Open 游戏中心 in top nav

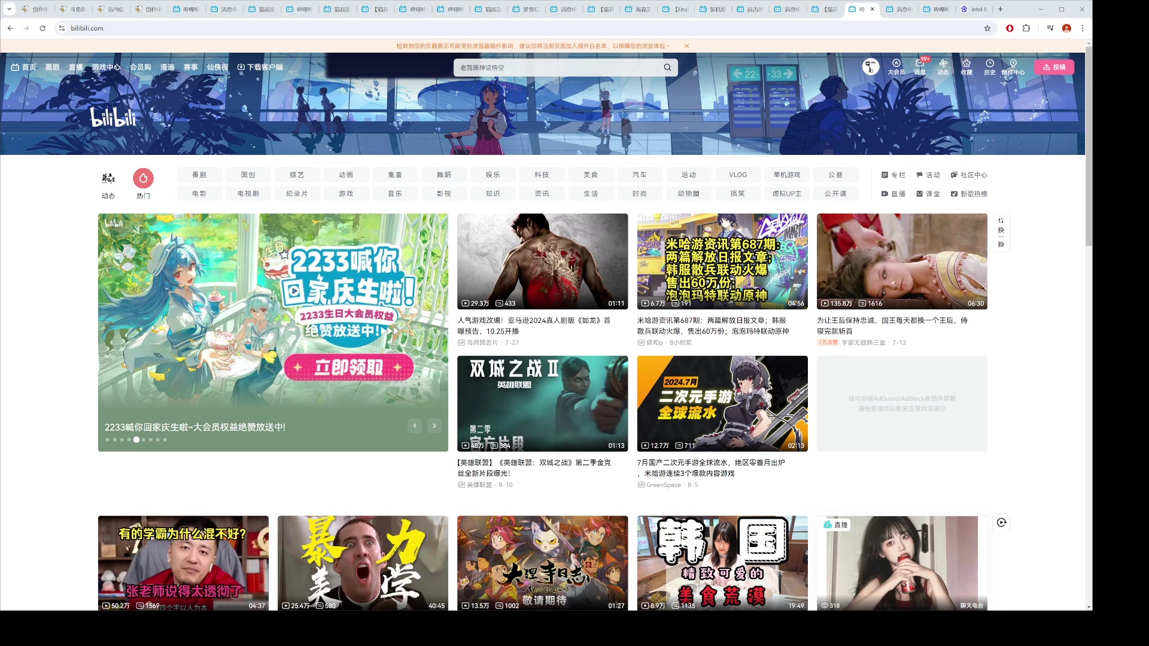[106, 67]
